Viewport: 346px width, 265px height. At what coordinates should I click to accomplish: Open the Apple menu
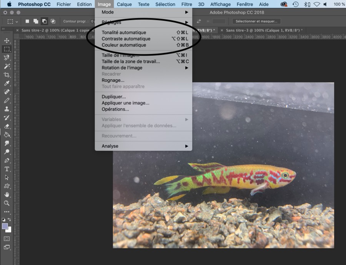coord(9,4)
